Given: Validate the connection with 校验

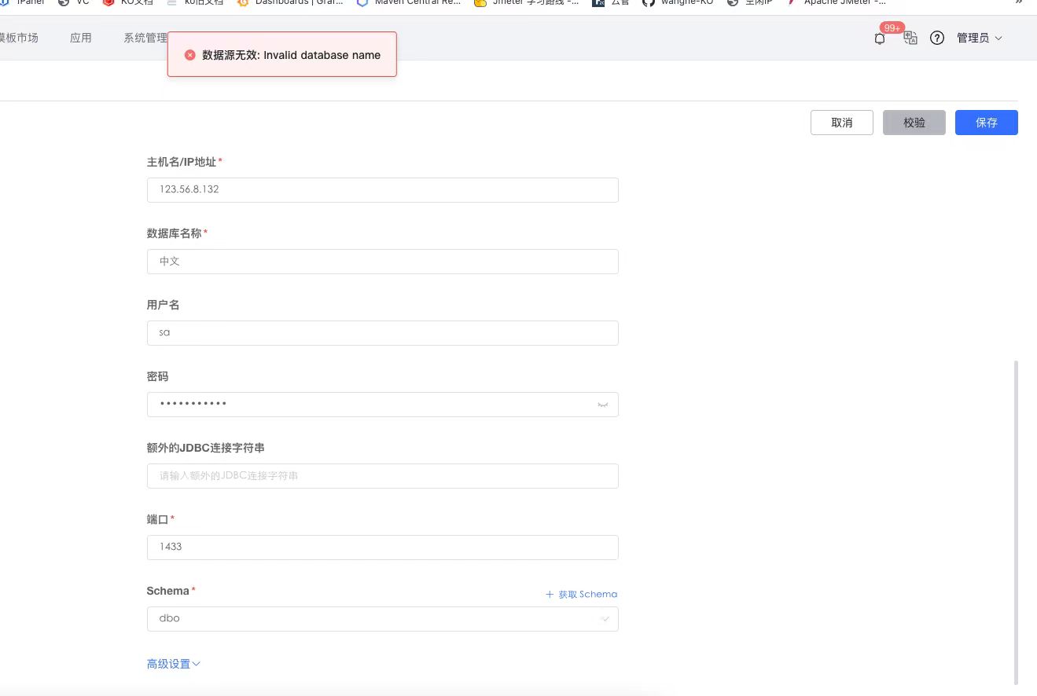Looking at the screenshot, I should click(914, 122).
